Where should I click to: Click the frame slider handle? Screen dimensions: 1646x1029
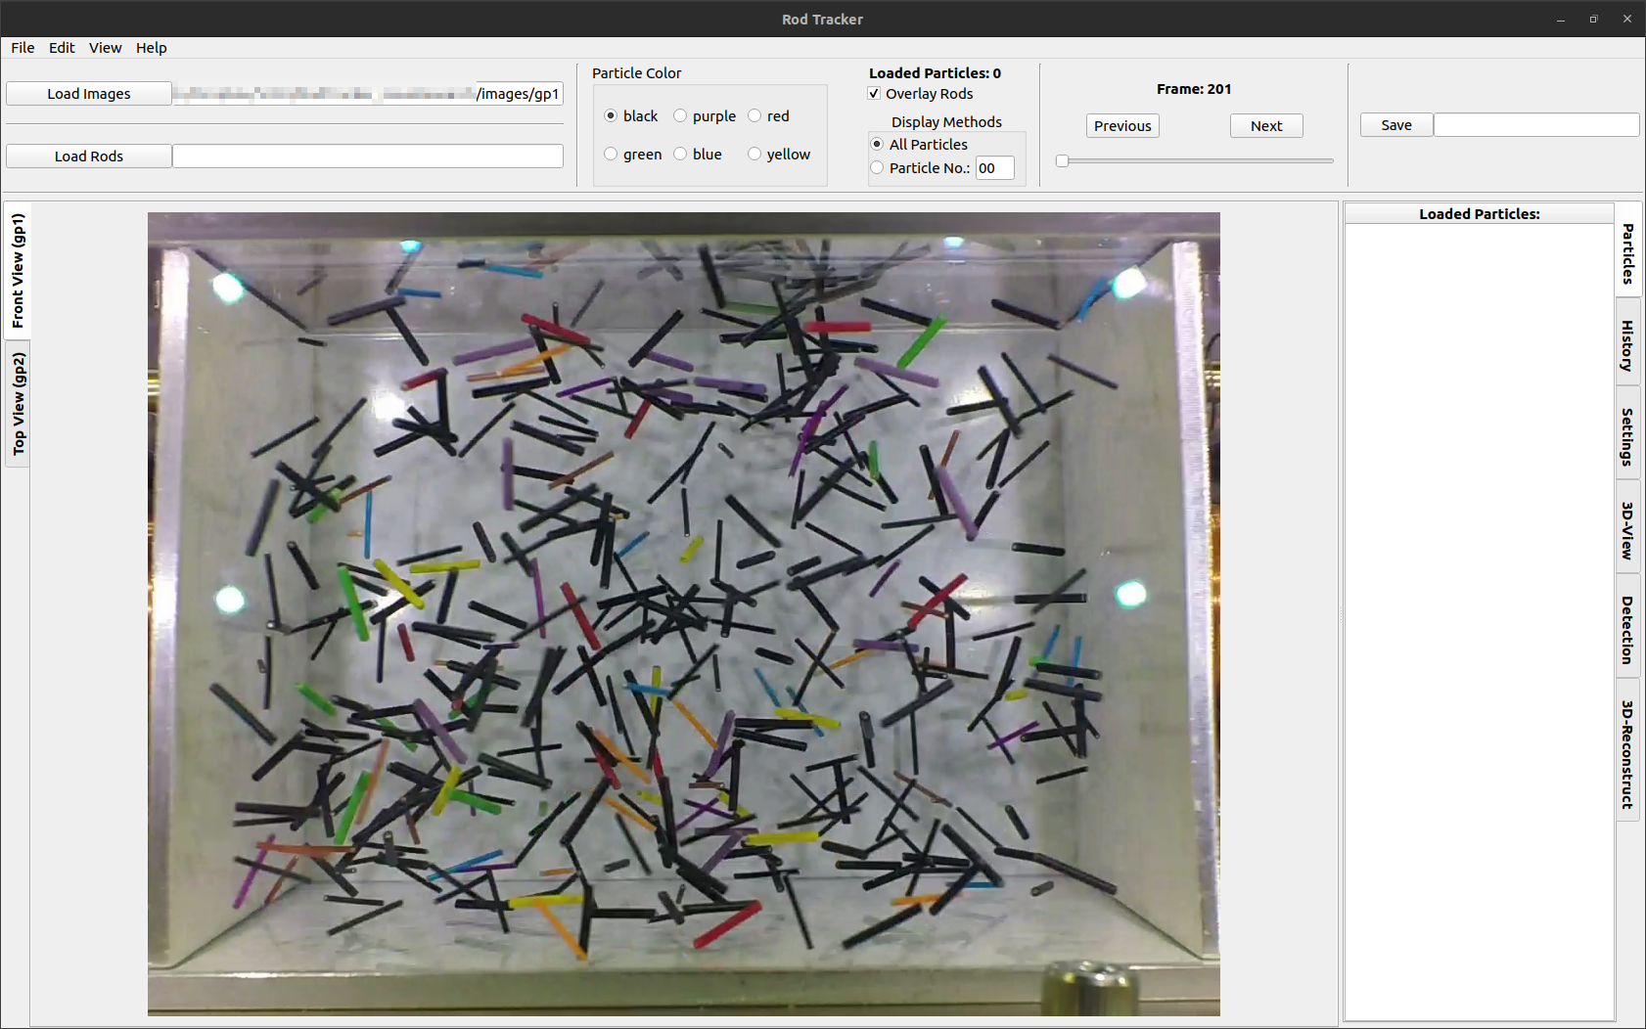[x=1062, y=160]
